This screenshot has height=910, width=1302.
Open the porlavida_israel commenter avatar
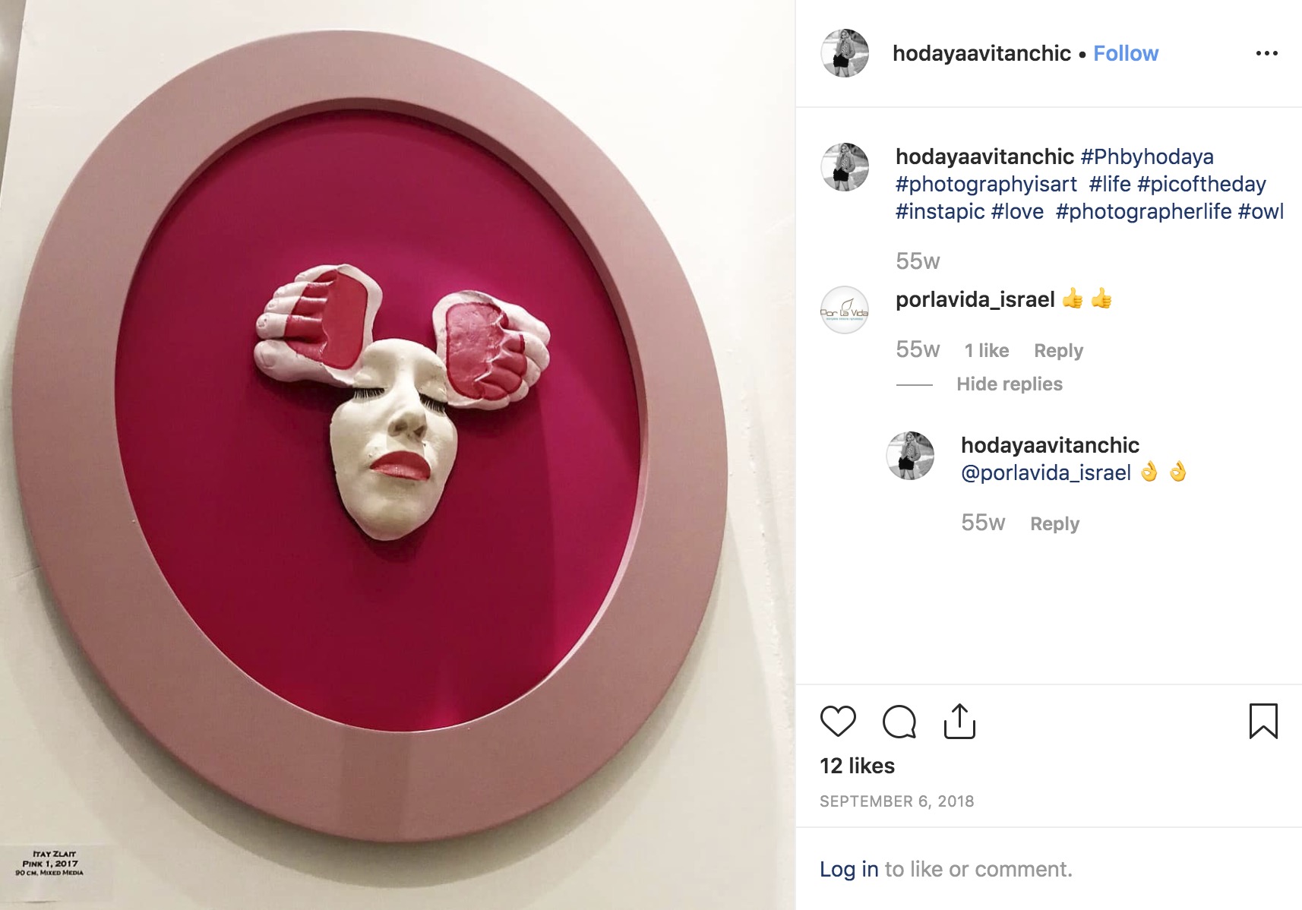845,310
